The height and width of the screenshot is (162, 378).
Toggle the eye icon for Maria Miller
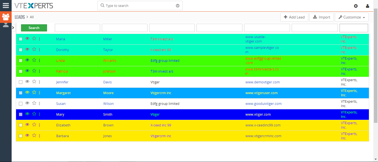(27, 39)
